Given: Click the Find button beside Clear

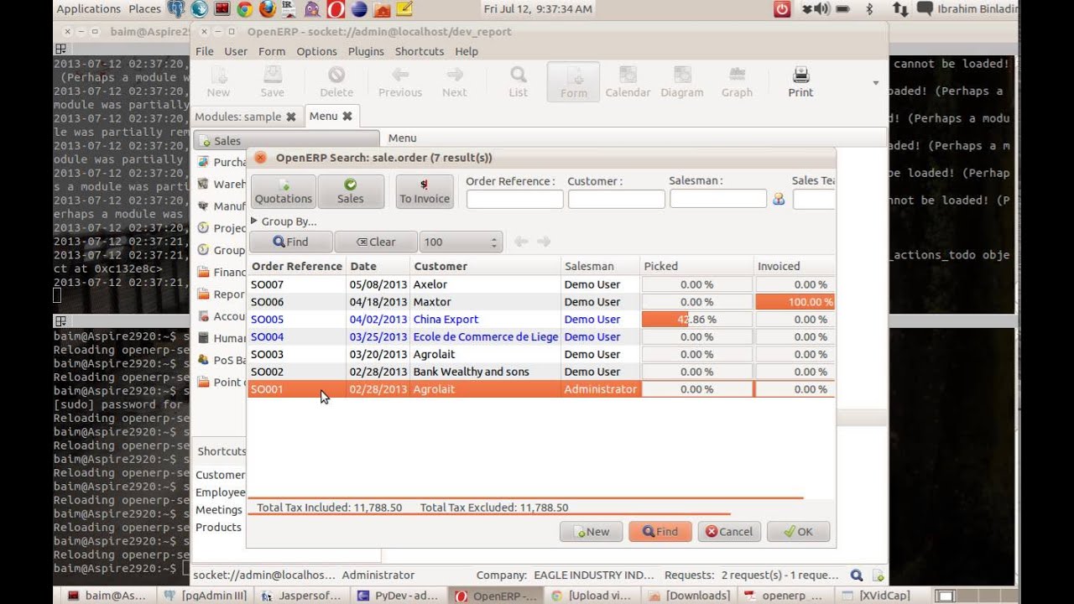Looking at the screenshot, I should [291, 242].
